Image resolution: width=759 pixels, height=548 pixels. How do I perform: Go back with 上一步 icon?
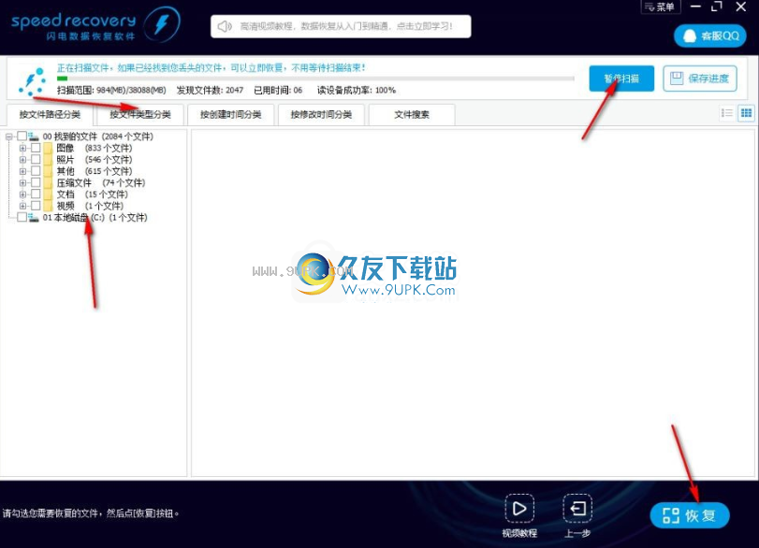coord(577,509)
